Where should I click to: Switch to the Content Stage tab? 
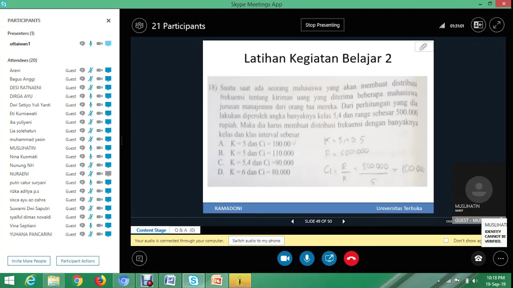click(x=151, y=230)
